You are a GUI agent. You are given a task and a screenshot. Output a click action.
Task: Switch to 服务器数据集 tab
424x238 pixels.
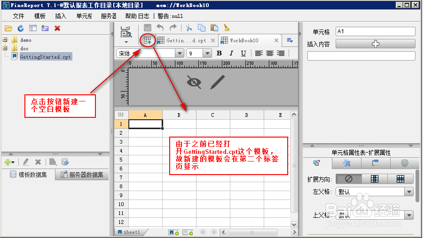coord(82,175)
